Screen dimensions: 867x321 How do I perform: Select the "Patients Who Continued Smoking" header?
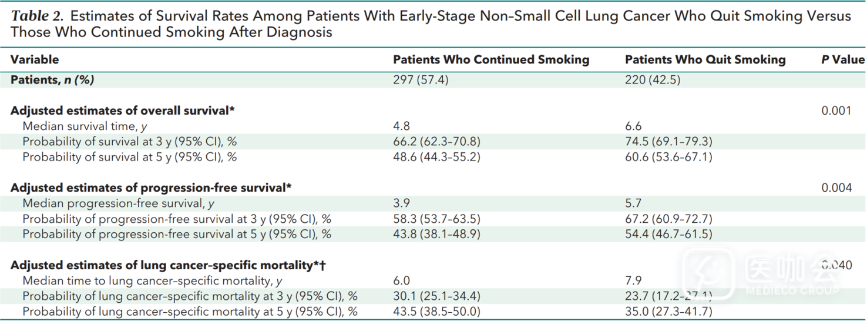point(490,59)
